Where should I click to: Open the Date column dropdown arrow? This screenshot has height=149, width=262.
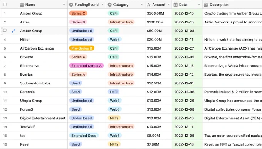pos(199,5)
